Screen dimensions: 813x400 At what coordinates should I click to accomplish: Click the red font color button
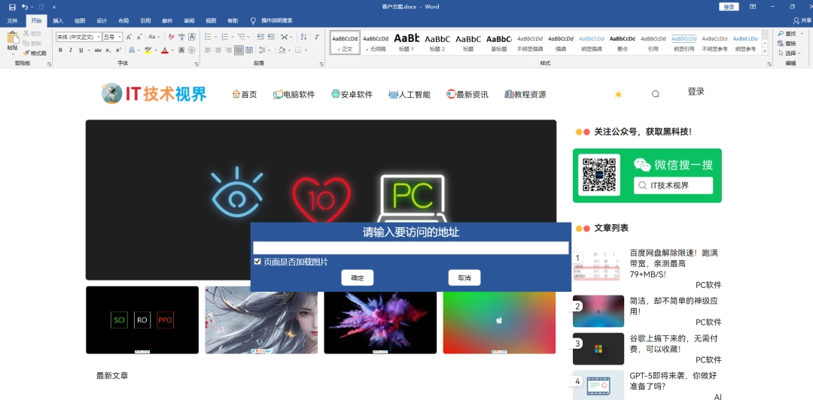[x=164, y=50]
